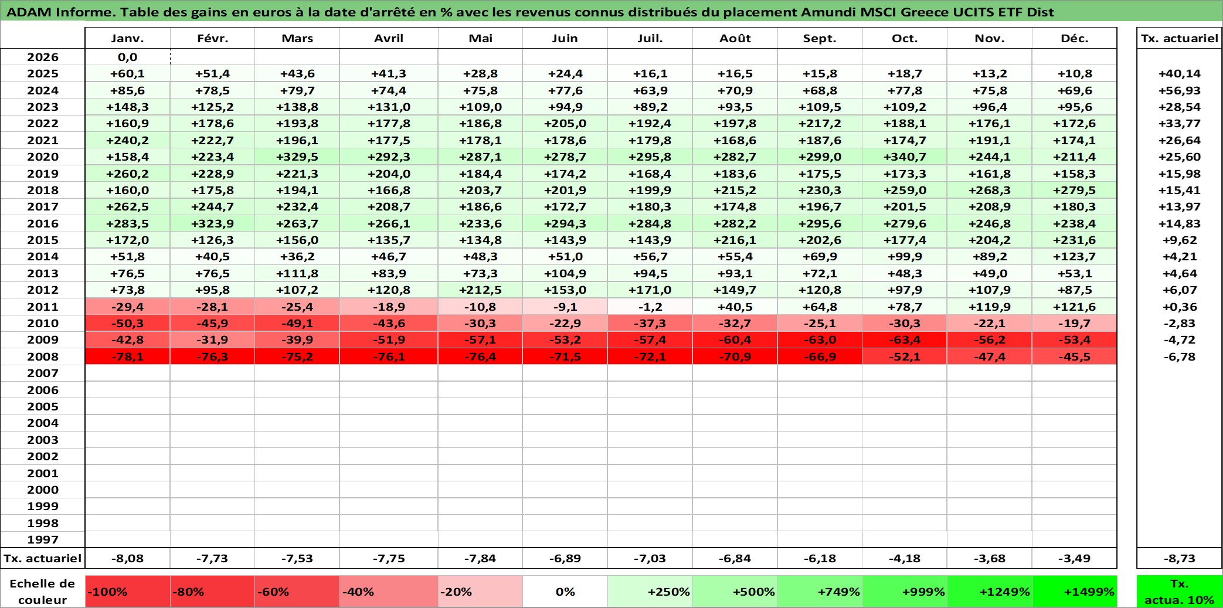Click the 0,0 cell for January 2026

pyautogui.click(x=127, y=57)
